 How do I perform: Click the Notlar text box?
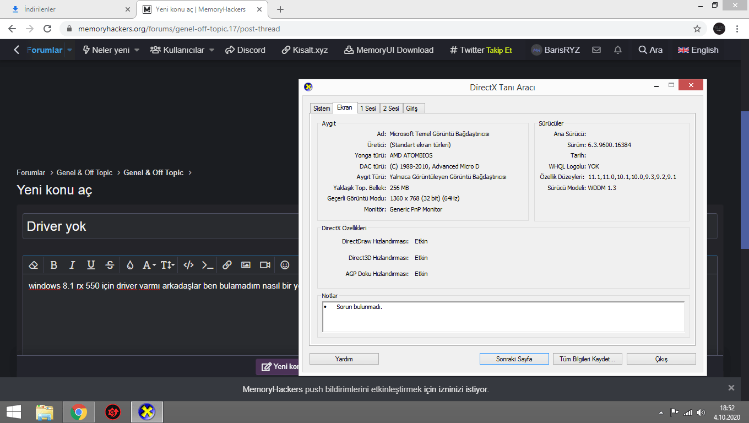coord(503,317)
